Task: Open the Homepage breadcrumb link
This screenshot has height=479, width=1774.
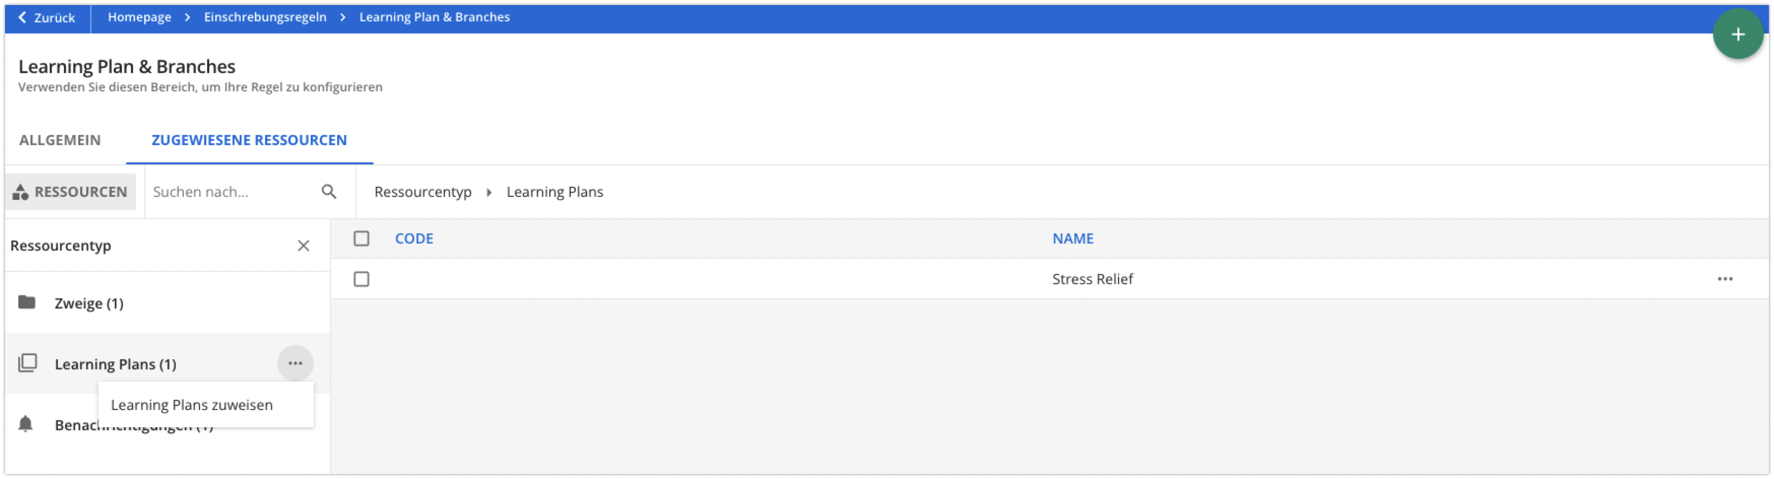Action: click(139, 17)
